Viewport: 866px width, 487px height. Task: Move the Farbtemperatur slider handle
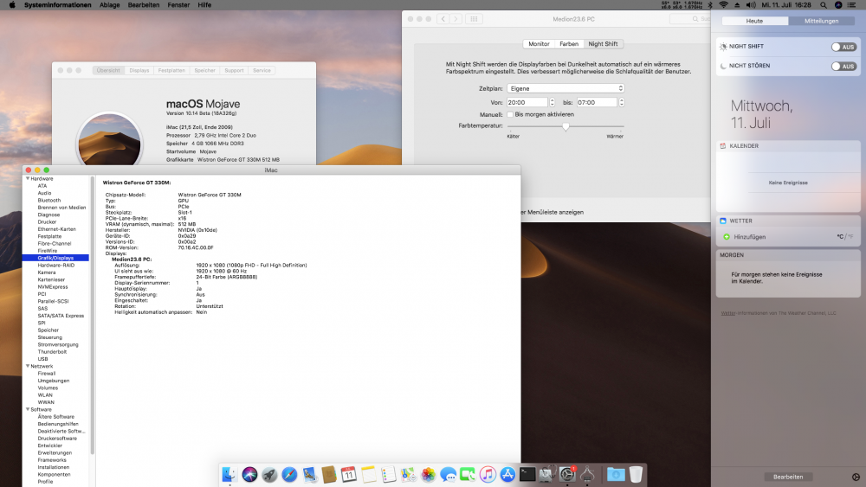click(x=565, y=126)
